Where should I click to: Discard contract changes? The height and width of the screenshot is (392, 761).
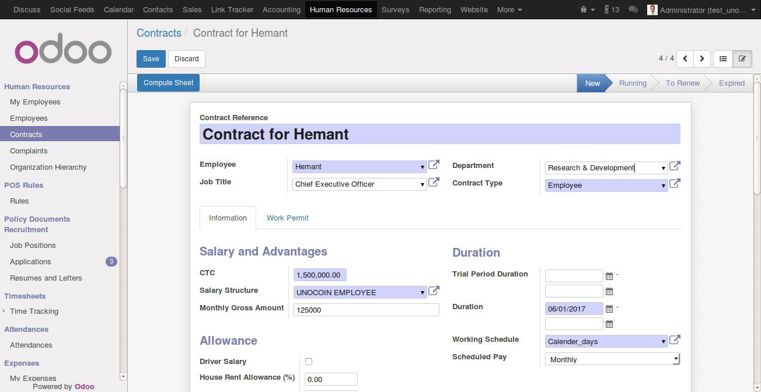187,58
